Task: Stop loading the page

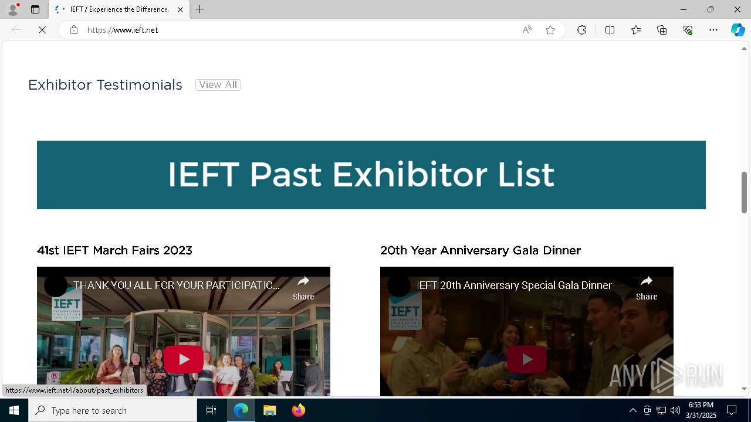Action: (42, 30)
